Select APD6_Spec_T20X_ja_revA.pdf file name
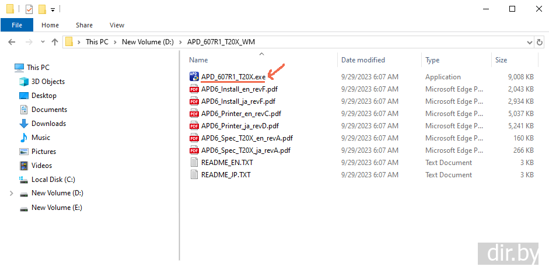Viewport: 549px width, 270px height. coord(246,150)
